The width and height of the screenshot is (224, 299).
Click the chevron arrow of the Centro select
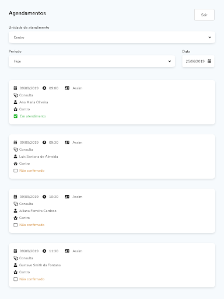point(210,37)
